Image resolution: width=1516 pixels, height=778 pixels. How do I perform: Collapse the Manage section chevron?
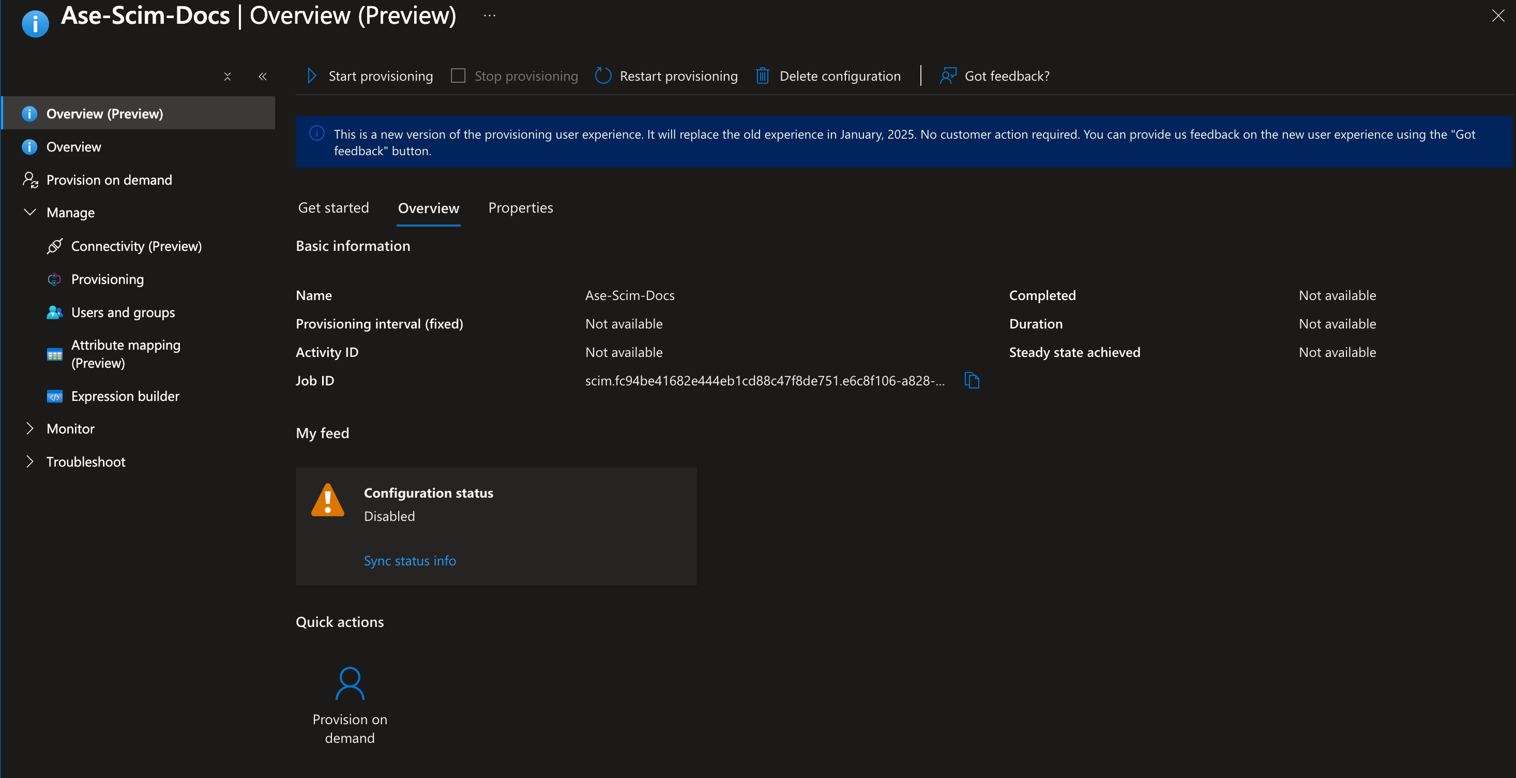coord(29,212)
